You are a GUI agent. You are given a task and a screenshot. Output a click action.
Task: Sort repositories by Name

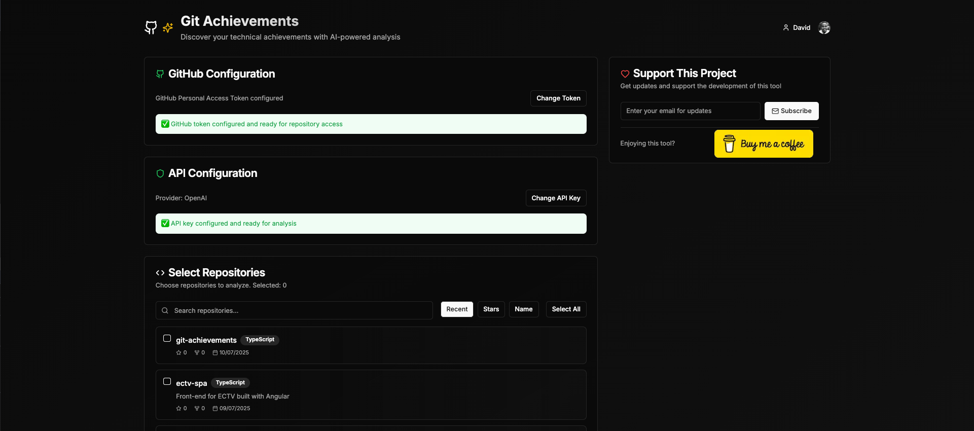pyautogui.click(x=524, y=309)
